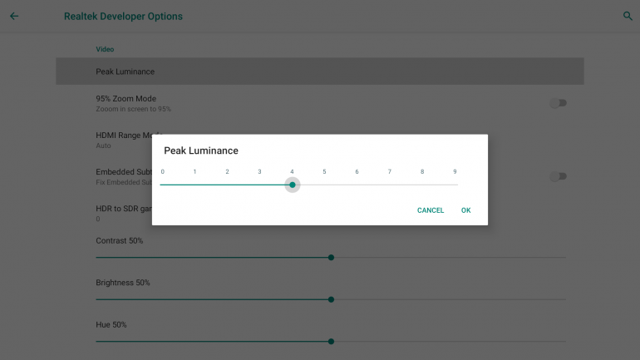Click the Contrast 50% slider handle

pos(331,258)
